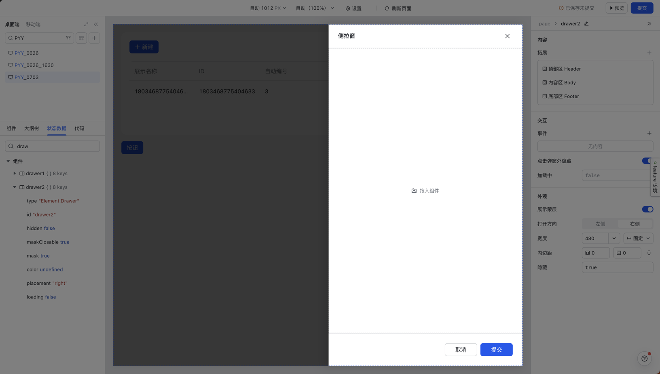The width and height of the screenshot is (660, 374).
Task: Open the 自动 (100%) zoom dropdown
Action: coord(315,8)
